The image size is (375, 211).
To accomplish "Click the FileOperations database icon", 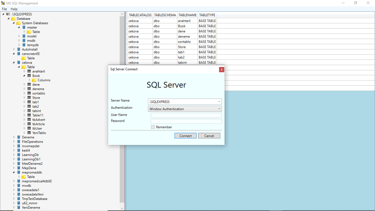I will pos(18,142).
